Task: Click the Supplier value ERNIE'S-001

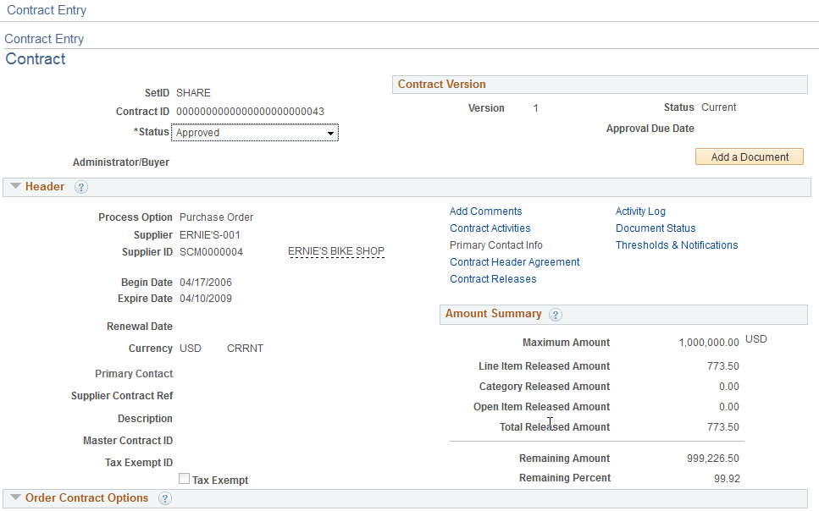Action: 210,235
